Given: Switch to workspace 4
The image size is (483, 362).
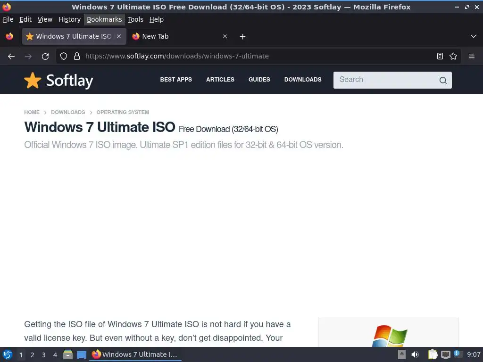Looking at the screenshot, I should click(x=55, y=355).
